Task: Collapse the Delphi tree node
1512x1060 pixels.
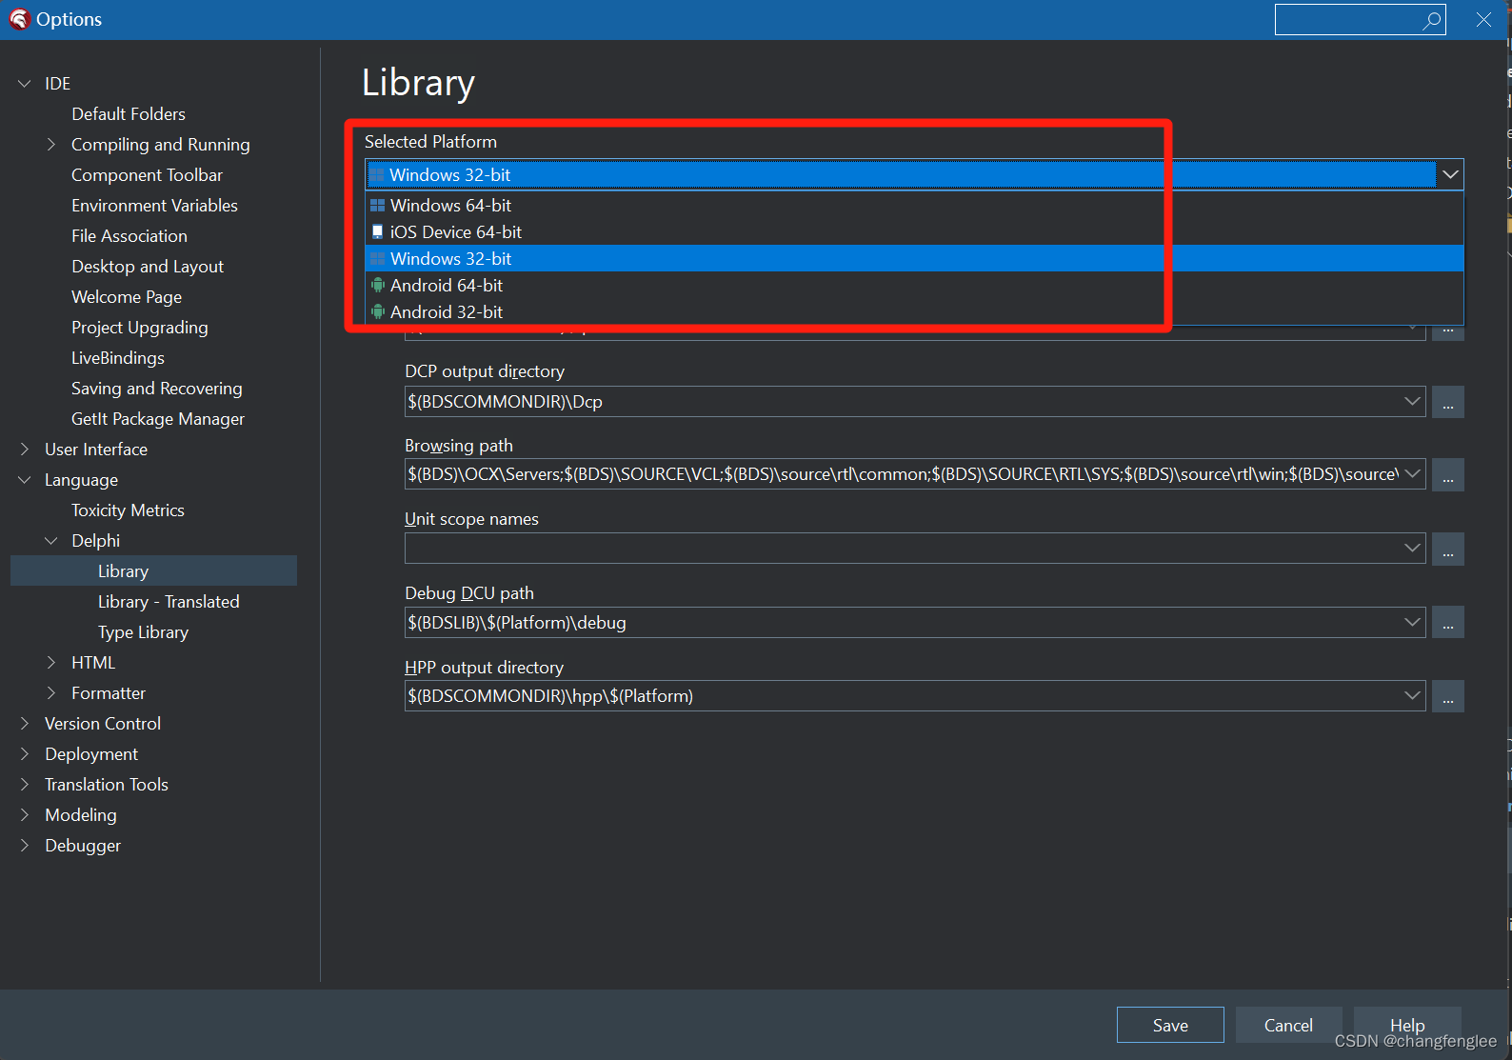Action: pos(51,541)
